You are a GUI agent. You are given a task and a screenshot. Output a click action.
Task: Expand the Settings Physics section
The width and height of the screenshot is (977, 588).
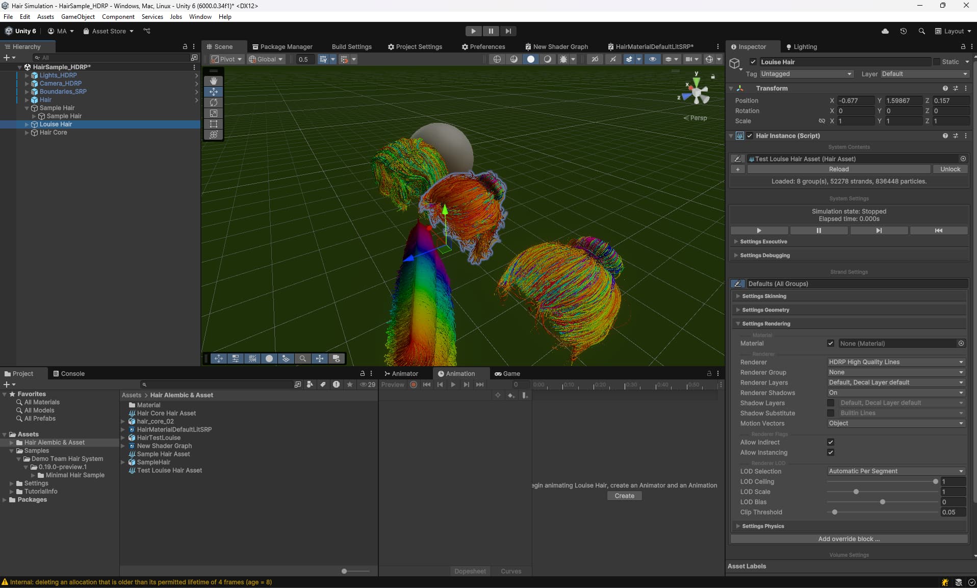point(738,526)
